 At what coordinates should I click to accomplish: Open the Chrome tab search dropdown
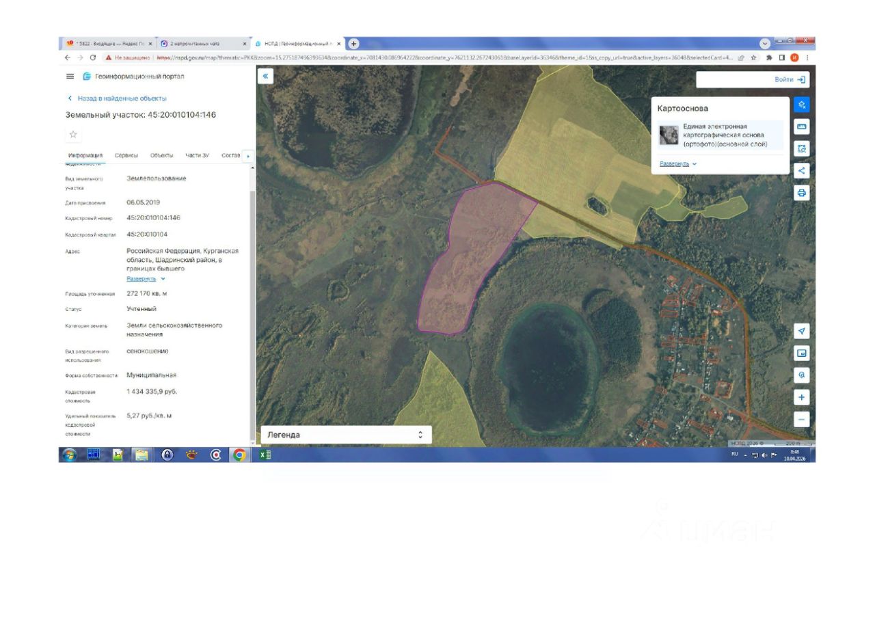(765, 44)
